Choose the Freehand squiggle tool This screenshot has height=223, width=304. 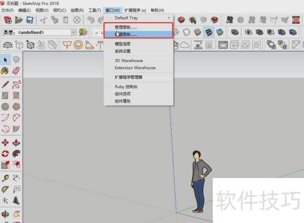pyautogui.click(x=16, y=84)
